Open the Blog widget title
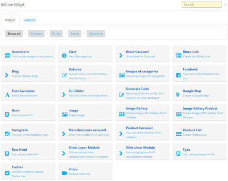Viewport: 228px width, 181px height. click(15, 72)
